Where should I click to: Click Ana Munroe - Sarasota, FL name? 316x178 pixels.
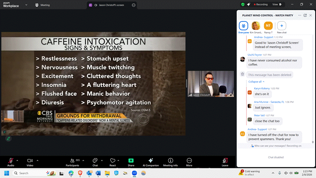(x=269, y=102)
